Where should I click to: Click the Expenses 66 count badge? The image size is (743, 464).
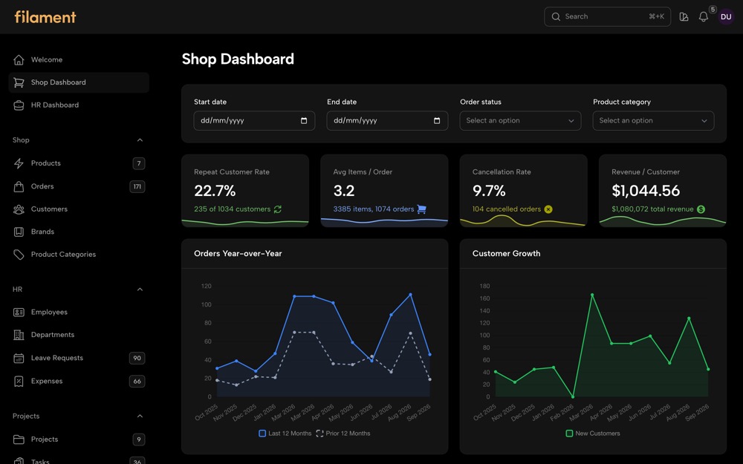[x=137, y=381]
